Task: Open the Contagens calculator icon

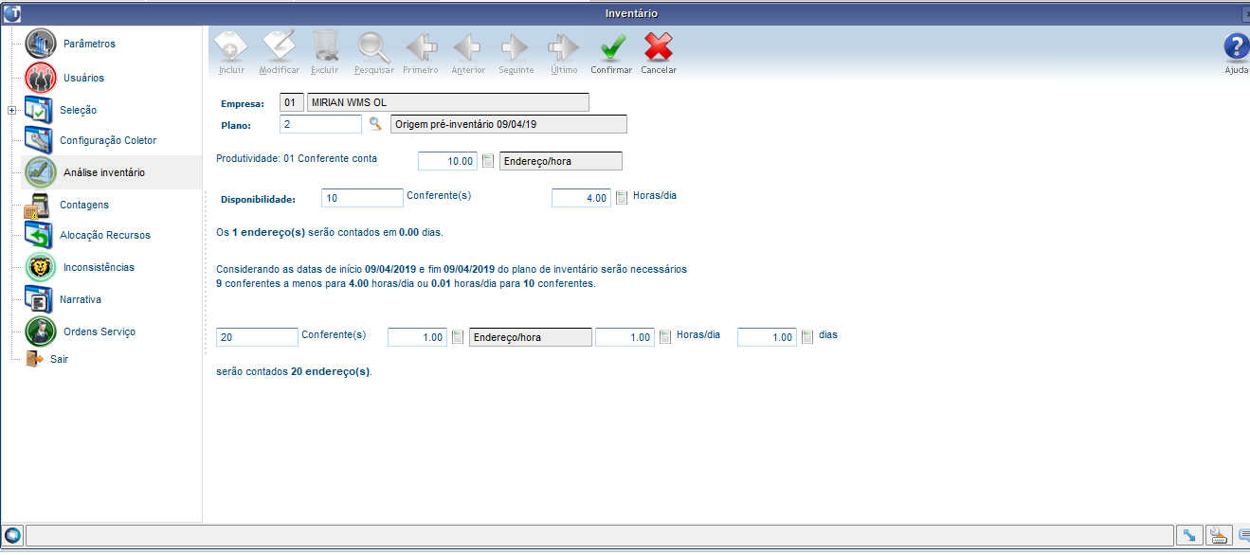Action: click(x=37, y=205)
